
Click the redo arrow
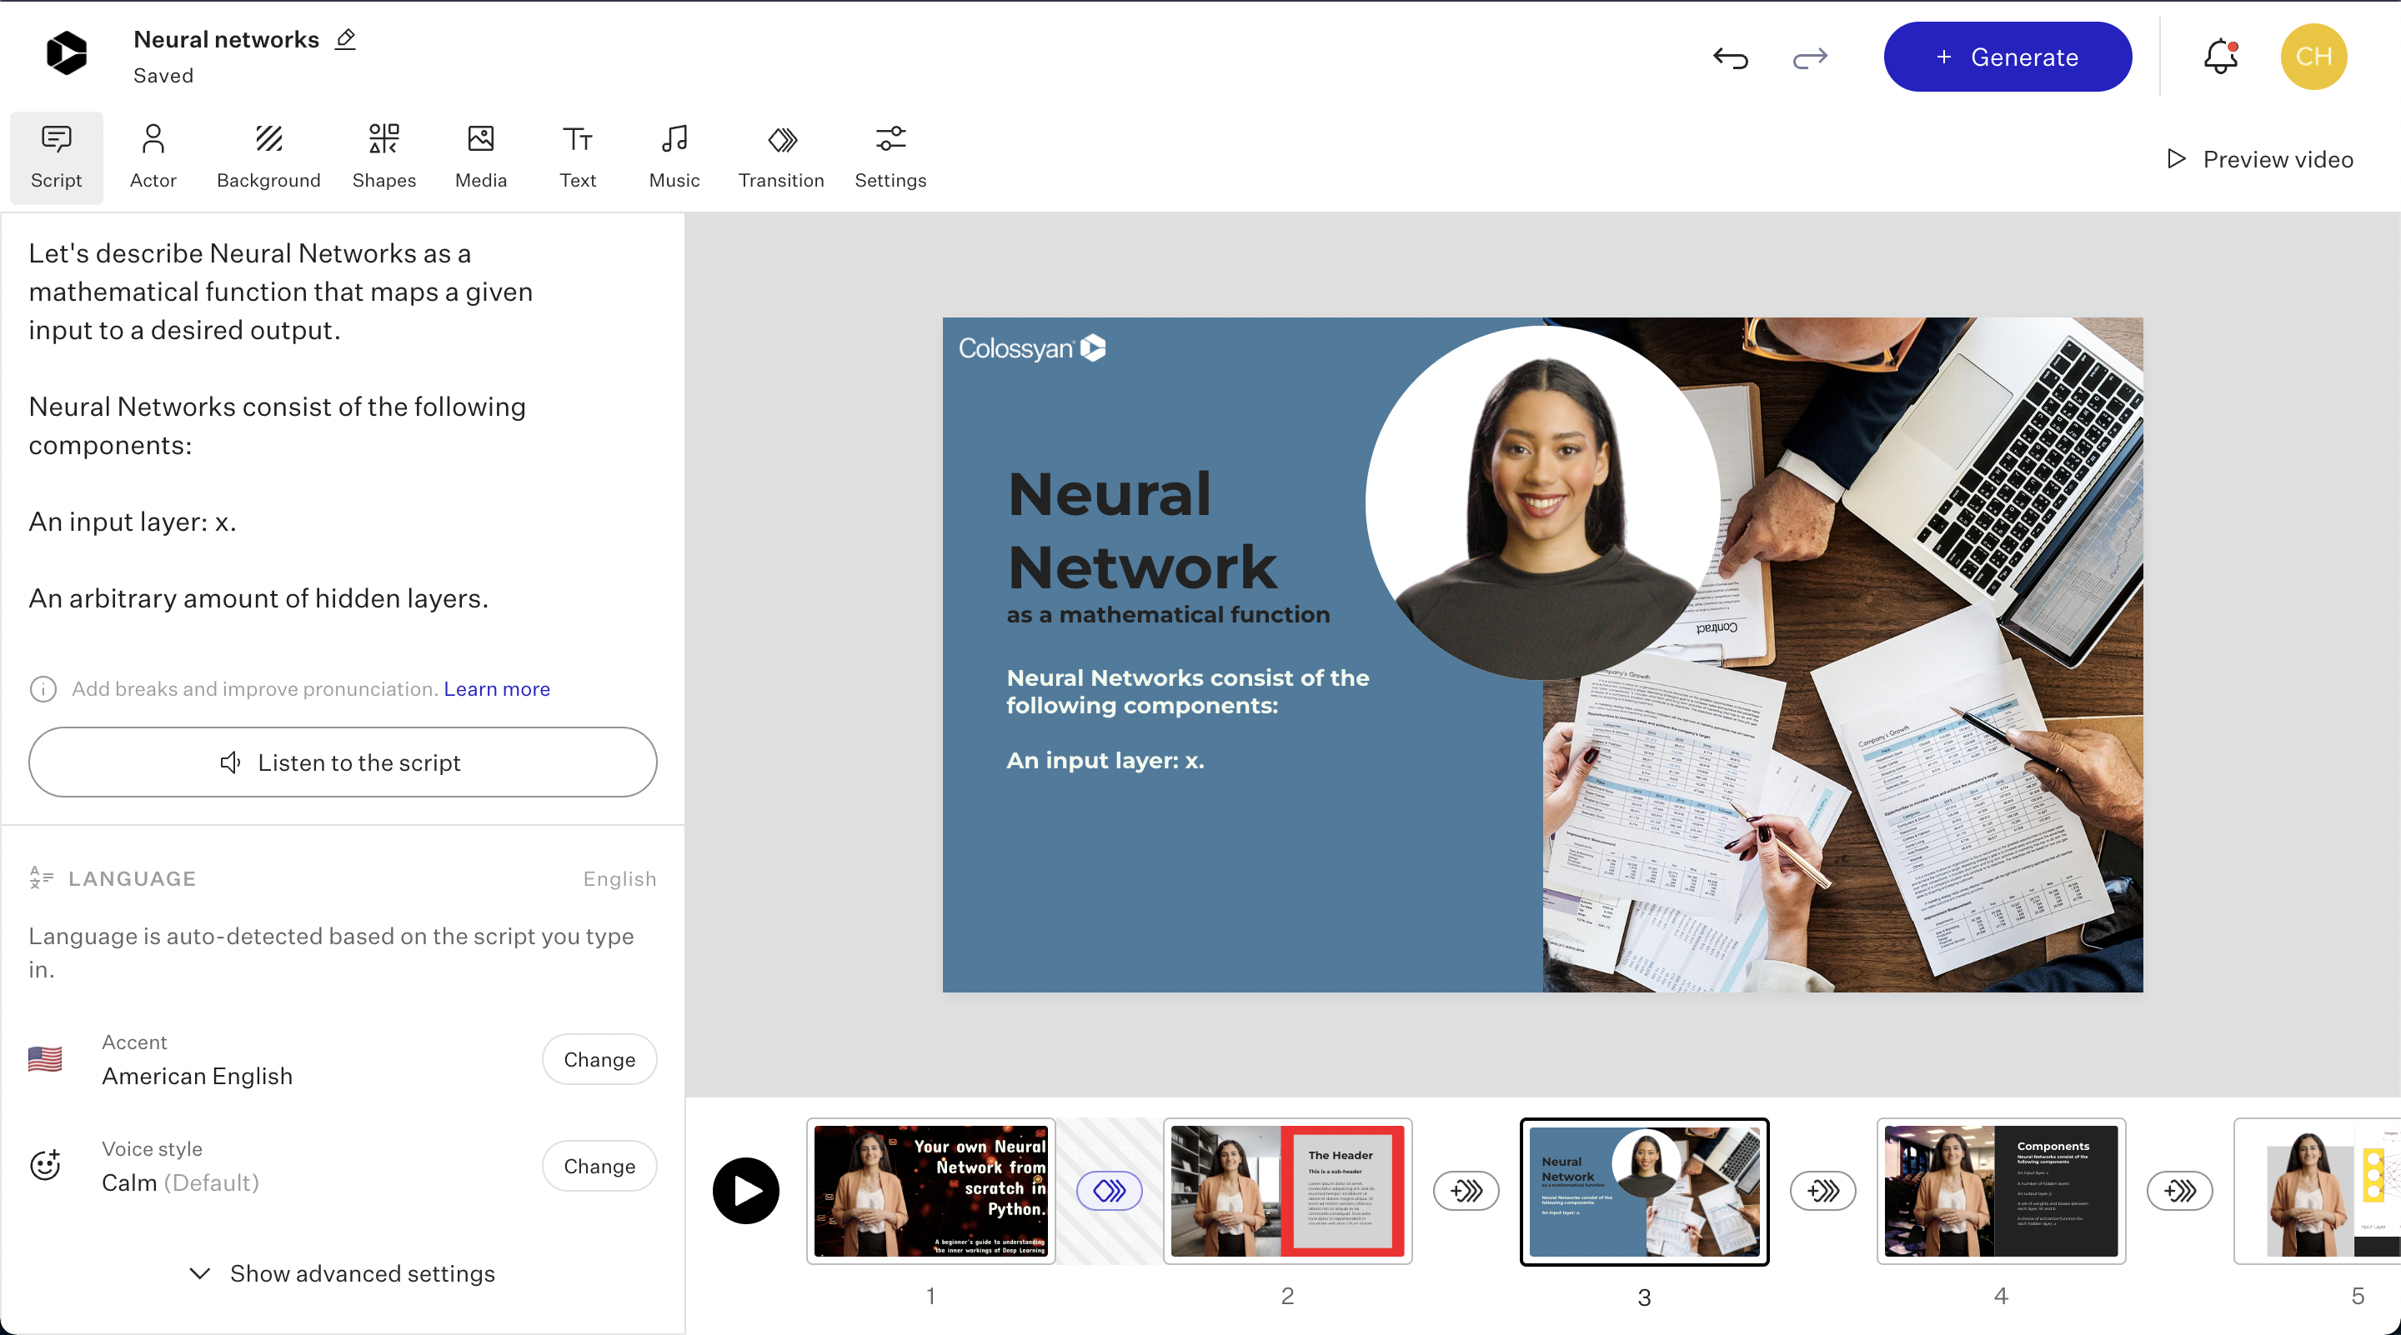(1810, 57)
